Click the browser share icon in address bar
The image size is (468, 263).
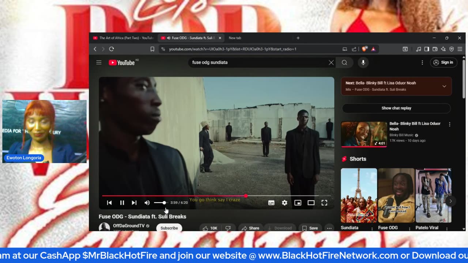(354, 49)
